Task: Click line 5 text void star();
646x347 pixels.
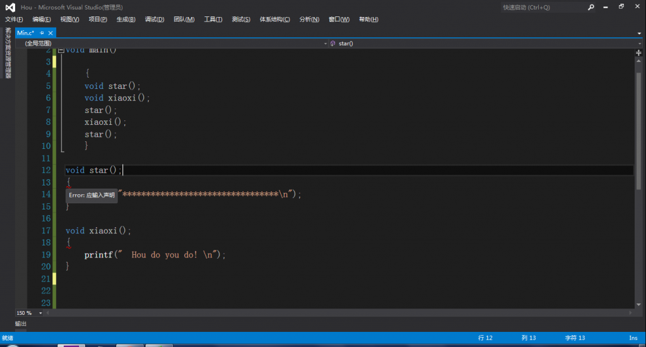Action: pyautogui.click(x=112, y=86)
